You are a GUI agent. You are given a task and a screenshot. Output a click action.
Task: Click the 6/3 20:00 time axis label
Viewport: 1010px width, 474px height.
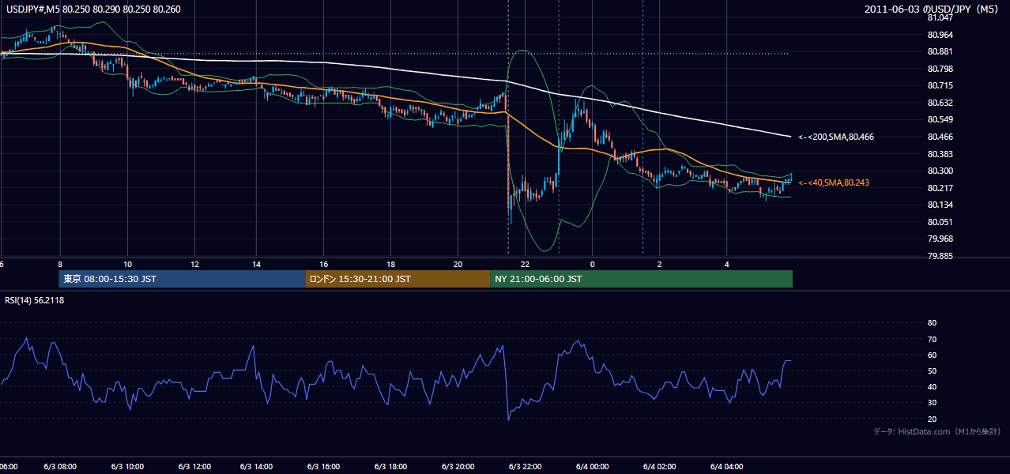[x=458, y=466]
